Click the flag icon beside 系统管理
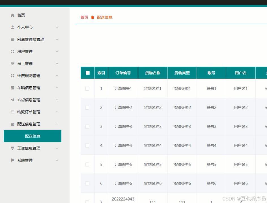 12,160
